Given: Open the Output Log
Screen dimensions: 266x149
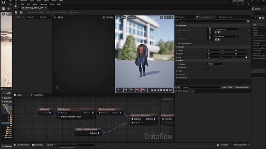Looking at the screenshot, I should (x=37, y=145).
